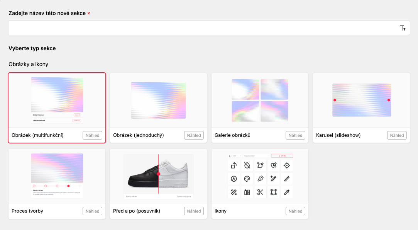The width and height of the screenshot is (418, 230).
Task: Focus the new section name input field
Action: pyautogui.click(x=209, y=28)
